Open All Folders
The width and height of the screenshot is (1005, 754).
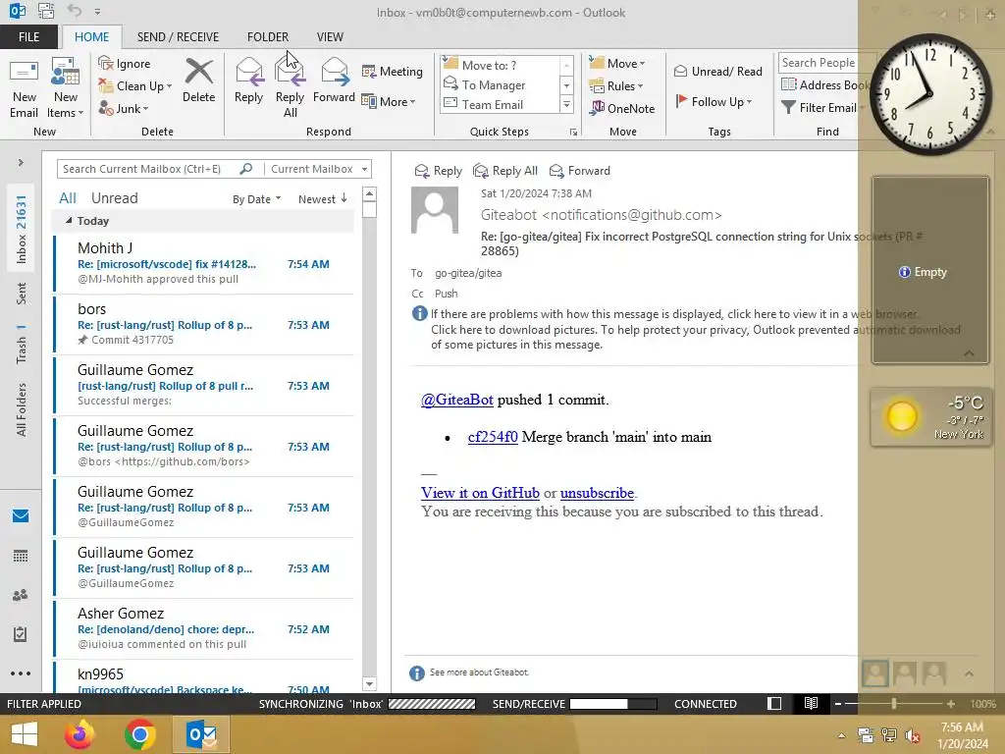point(22,409)
